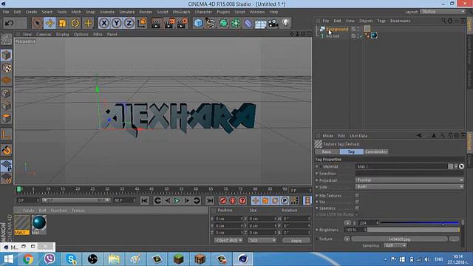Add a floor/environment object icon

261,23
